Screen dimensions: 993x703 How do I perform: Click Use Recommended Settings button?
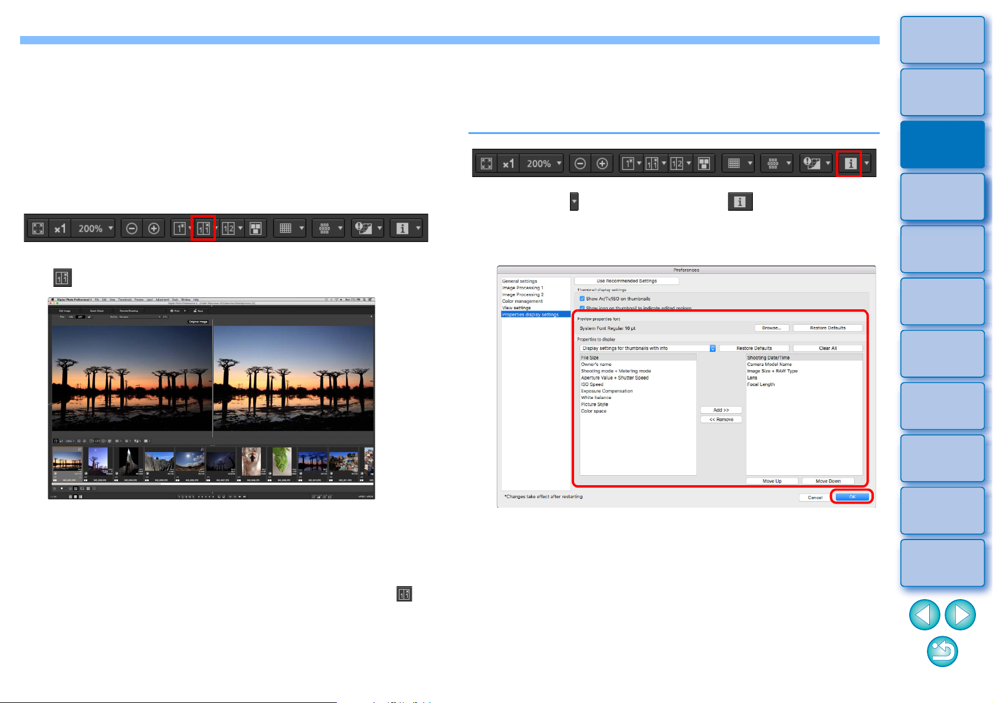(x=627, y=281)
